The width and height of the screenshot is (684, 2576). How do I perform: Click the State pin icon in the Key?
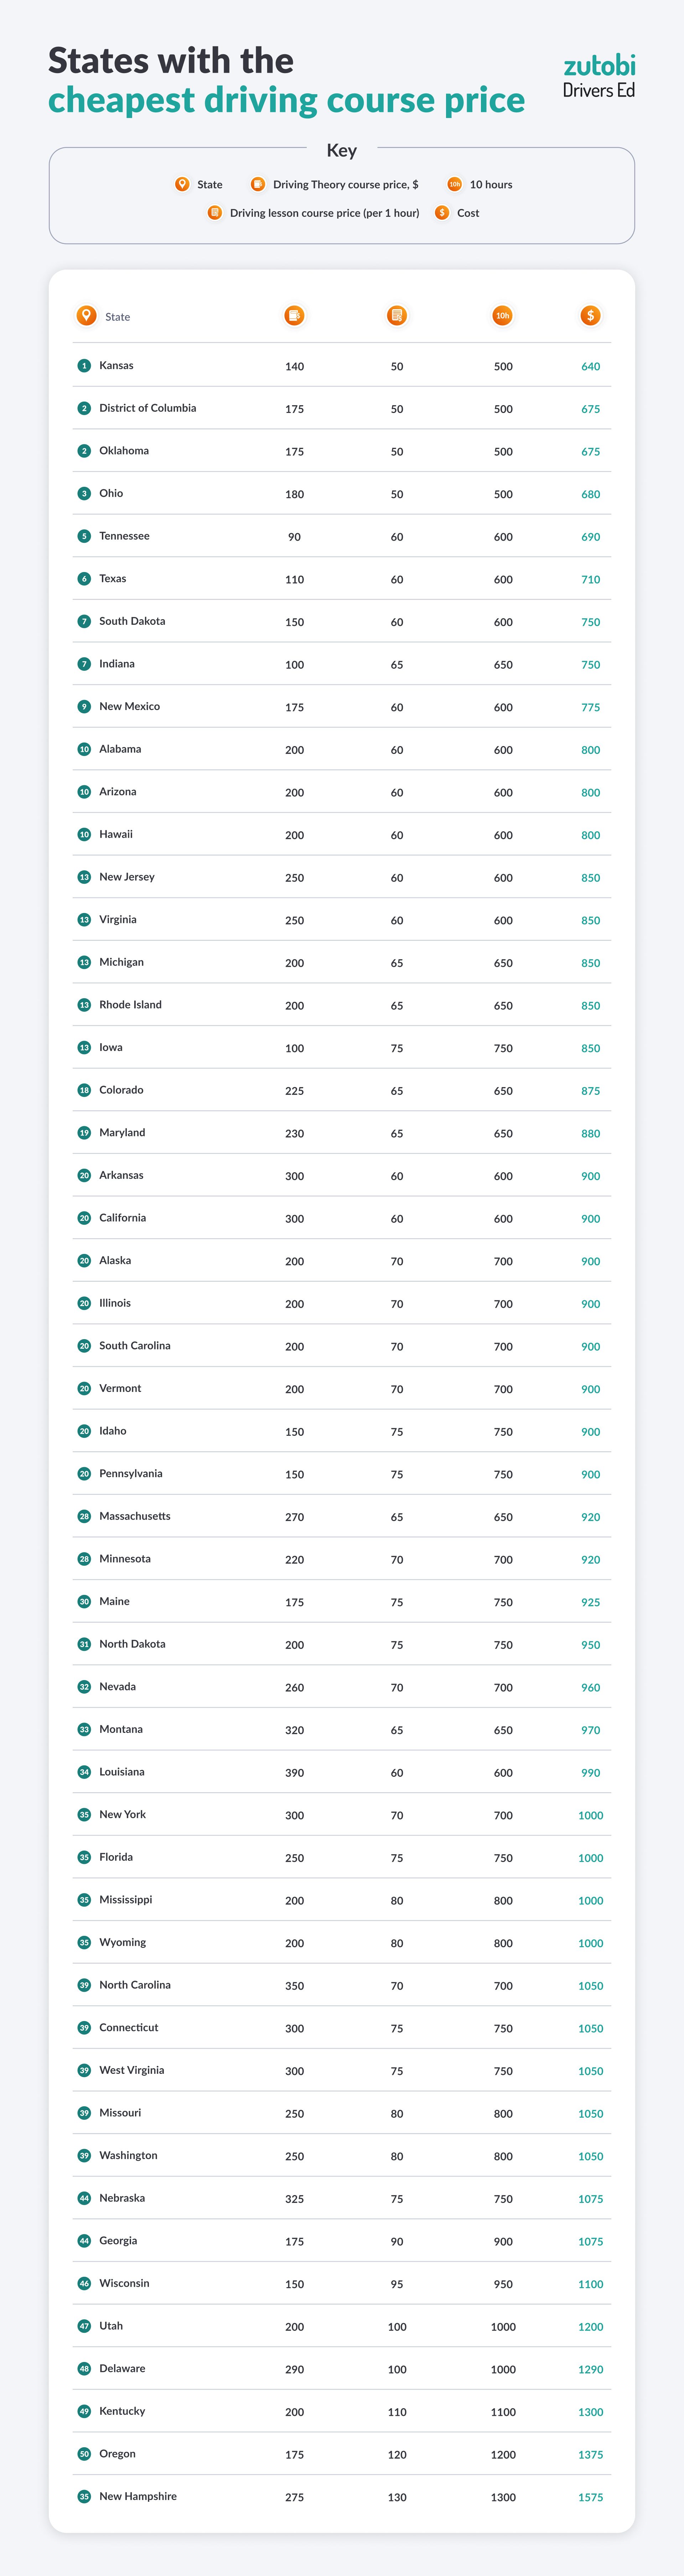point(182,184)
